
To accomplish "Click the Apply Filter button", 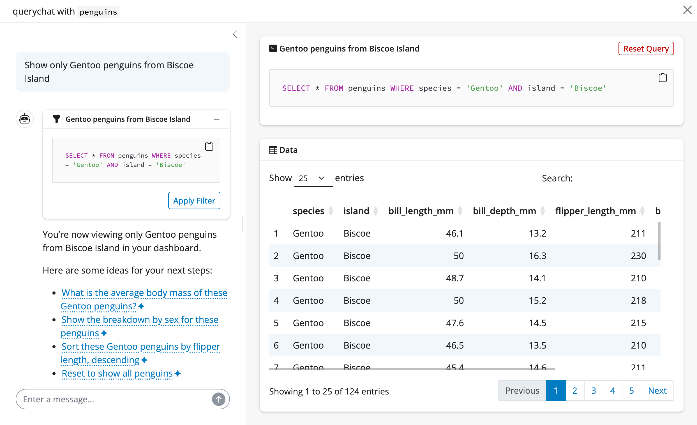I will [x=194, y=200].
